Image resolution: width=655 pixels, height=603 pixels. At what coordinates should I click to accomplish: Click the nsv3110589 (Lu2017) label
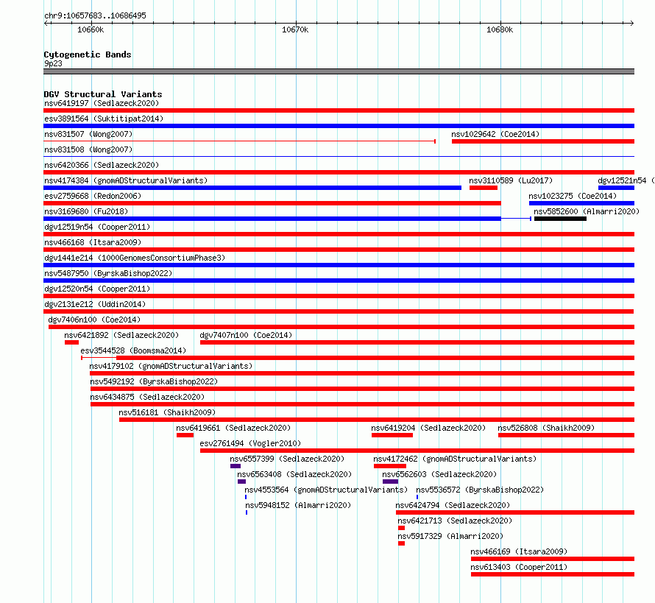pos(511,180)
